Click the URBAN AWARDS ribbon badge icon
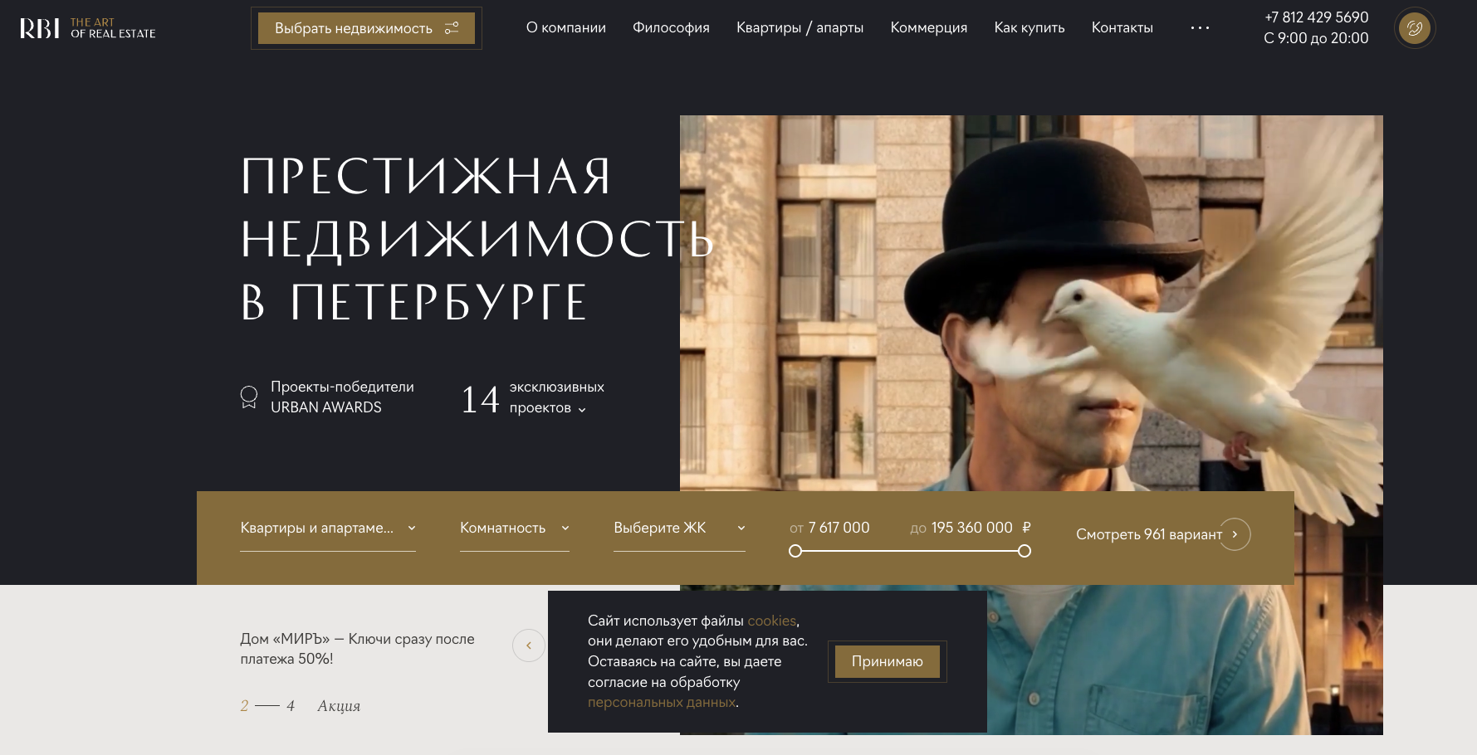This screenshot has height=755, width=1477. 248,397
